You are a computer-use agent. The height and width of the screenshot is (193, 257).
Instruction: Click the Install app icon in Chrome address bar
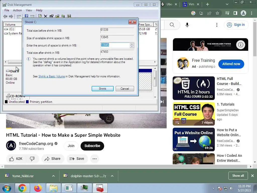(201, 13)
